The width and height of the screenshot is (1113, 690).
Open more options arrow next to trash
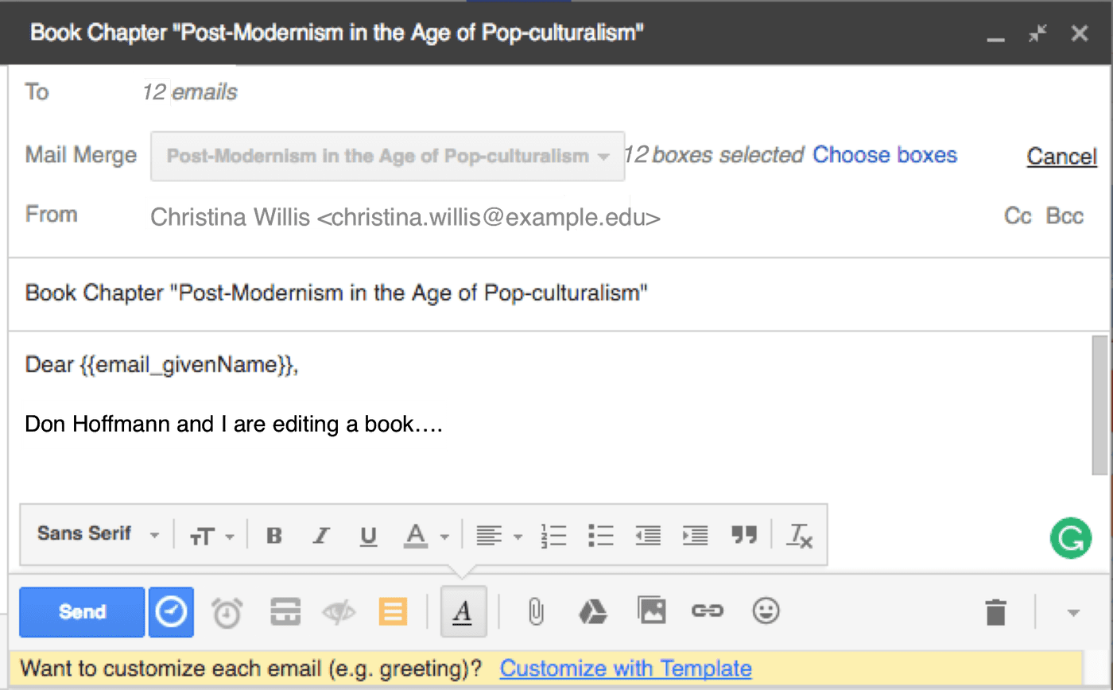(1073, 612)
